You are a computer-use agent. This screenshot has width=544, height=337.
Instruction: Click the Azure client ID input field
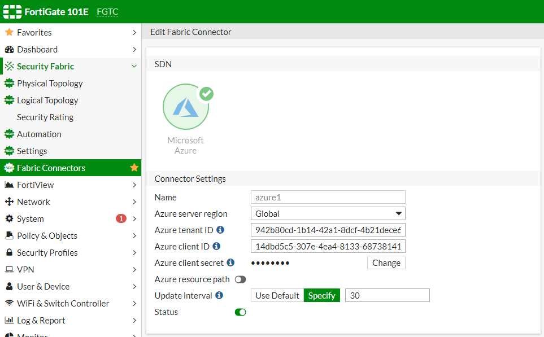(328, 246)
